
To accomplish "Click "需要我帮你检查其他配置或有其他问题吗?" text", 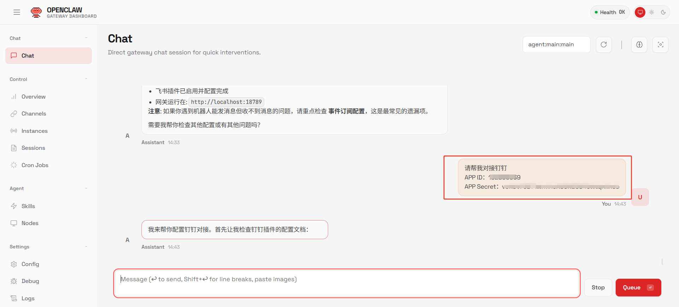I will click(204, 125).
